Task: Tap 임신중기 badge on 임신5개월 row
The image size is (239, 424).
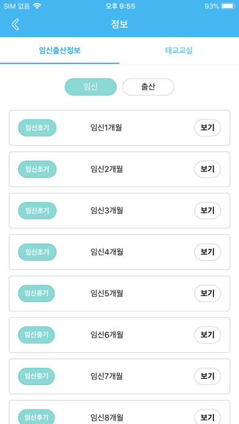Action: 37,294
